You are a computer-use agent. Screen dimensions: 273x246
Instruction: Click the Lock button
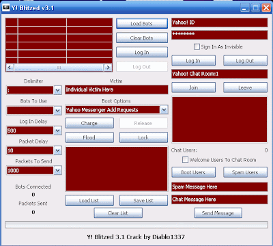pyautogui.click(x=143, y=137)
